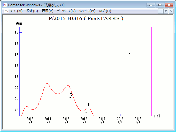Click the graph document icon in menu bar
The height and width of the screenshot is (132, 176).
(6, 11)
